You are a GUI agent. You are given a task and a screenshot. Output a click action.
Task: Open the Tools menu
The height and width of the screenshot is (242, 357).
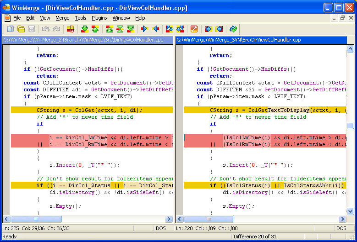[x=81, y=18]
